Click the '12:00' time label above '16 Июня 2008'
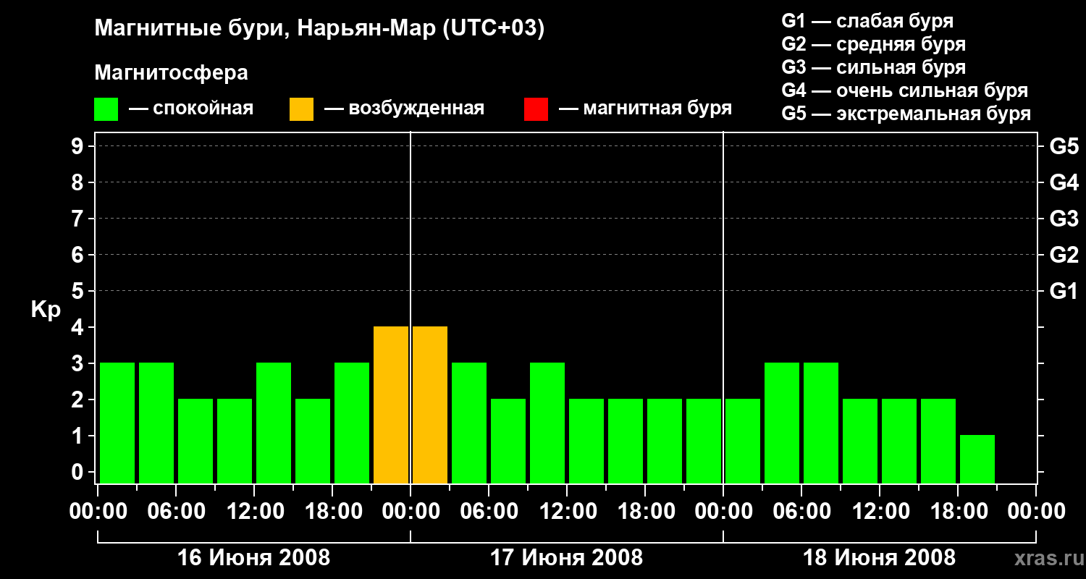Image resolution: width=1086 pixels, height=579 pixels. [254, 512]
